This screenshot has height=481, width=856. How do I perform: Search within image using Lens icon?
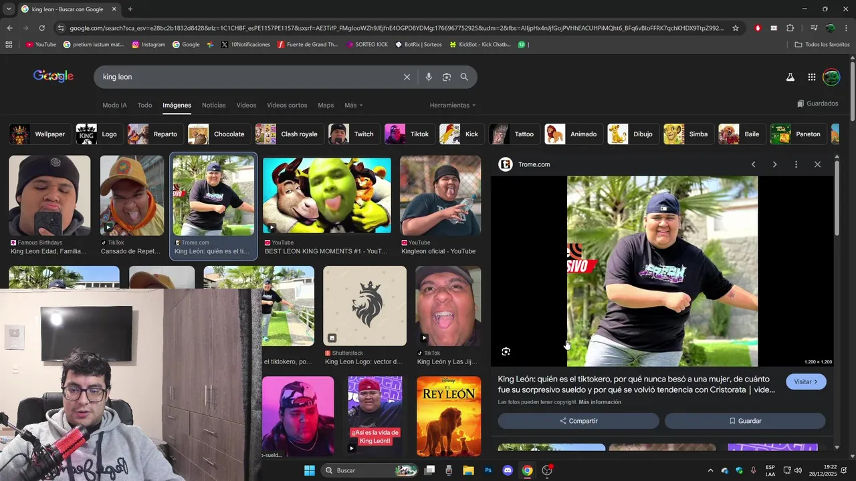click(506, 351)
